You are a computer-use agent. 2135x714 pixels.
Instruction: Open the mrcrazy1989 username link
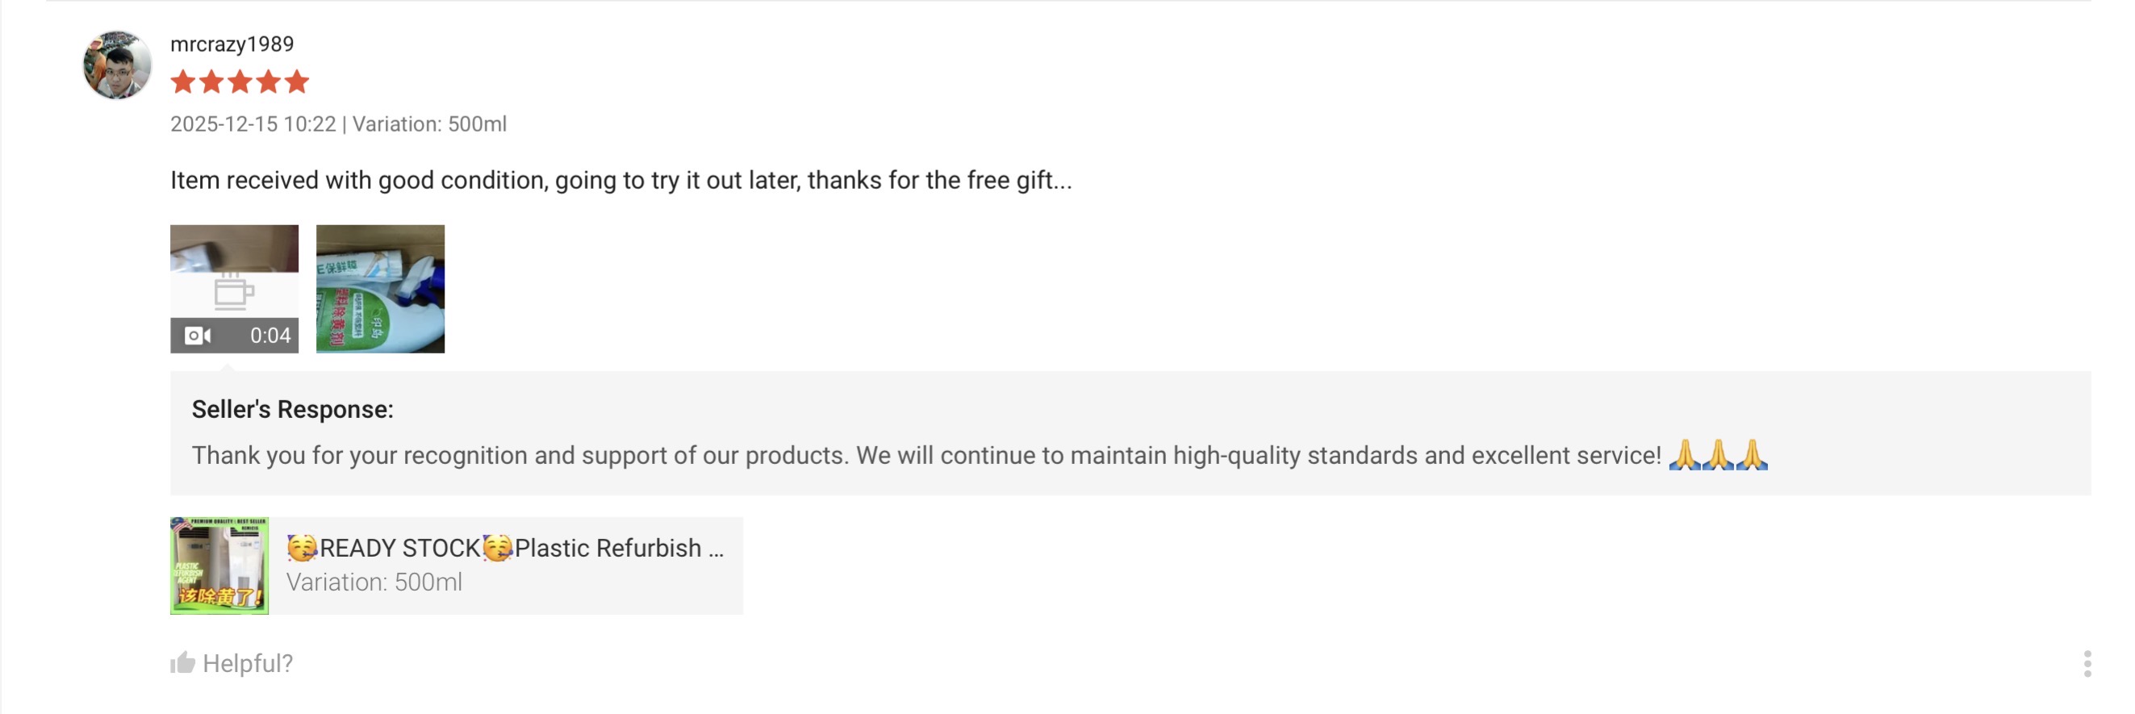tap(232, 44)
